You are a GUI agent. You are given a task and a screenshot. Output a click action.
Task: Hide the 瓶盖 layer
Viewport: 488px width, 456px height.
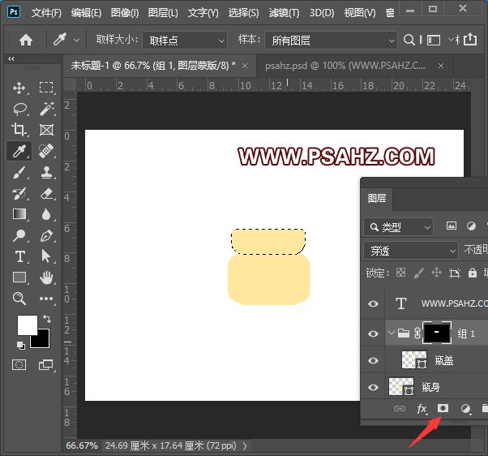(373, 360)
